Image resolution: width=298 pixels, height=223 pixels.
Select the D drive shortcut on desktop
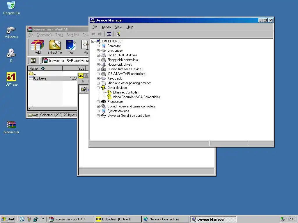tap(11, 55)
